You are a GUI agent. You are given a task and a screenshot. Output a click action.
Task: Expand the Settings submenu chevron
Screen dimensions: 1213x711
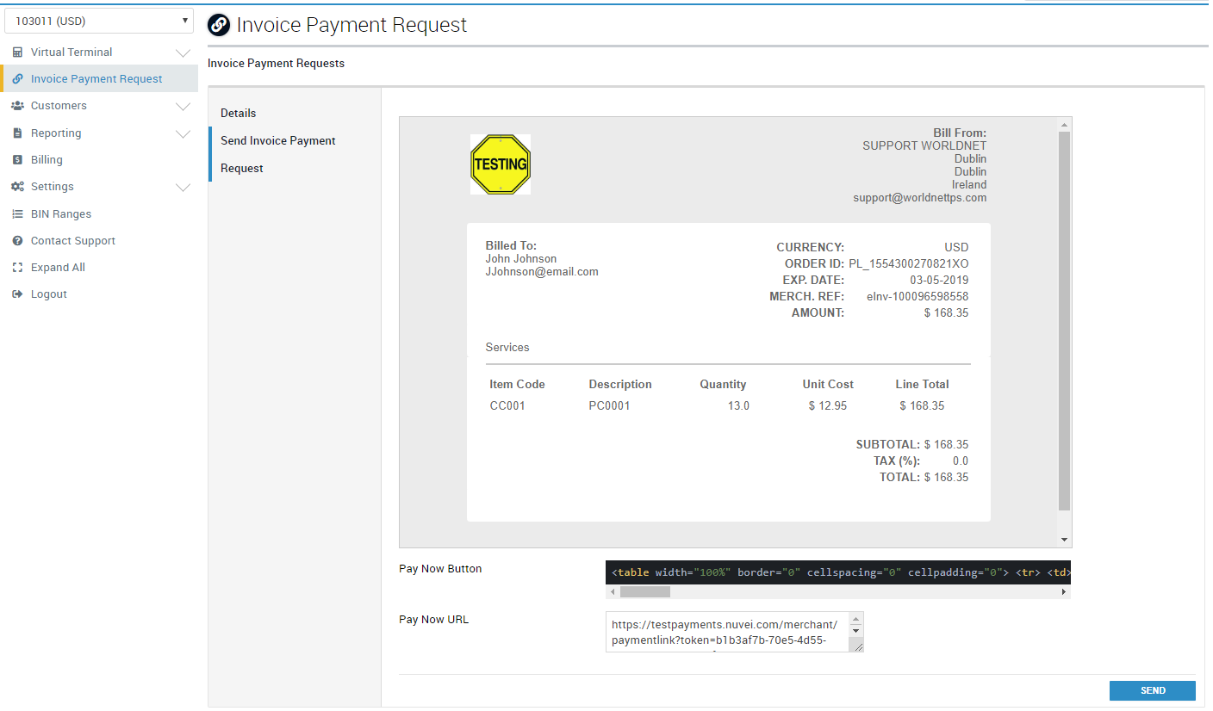coord(183,187)
